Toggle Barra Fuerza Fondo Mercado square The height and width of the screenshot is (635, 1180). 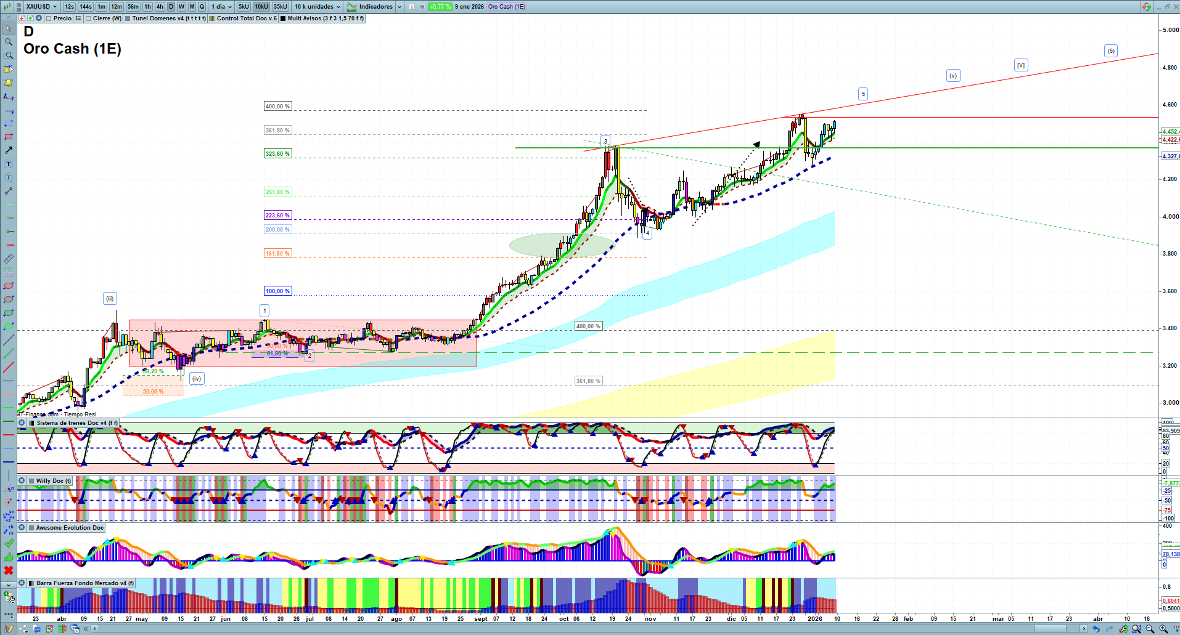pyautogui.click(x=31, y=583)
